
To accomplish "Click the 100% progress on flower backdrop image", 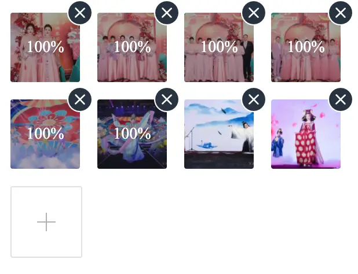I will pos(45,134).
